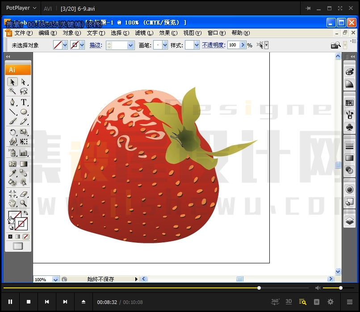The width and height of the screenshot is (360, 312).
Task: Pick the Gradient tool in toolbox
Action: tap(23, 163)
